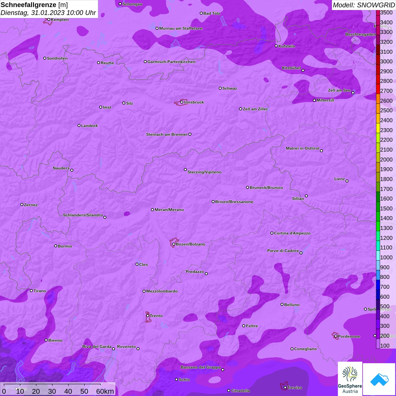Click the 2300 yellow legend color swatch

pos(378,128)
